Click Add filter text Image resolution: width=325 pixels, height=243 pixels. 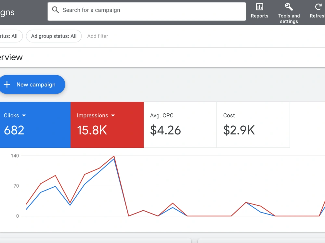click(x=97, y=36)
